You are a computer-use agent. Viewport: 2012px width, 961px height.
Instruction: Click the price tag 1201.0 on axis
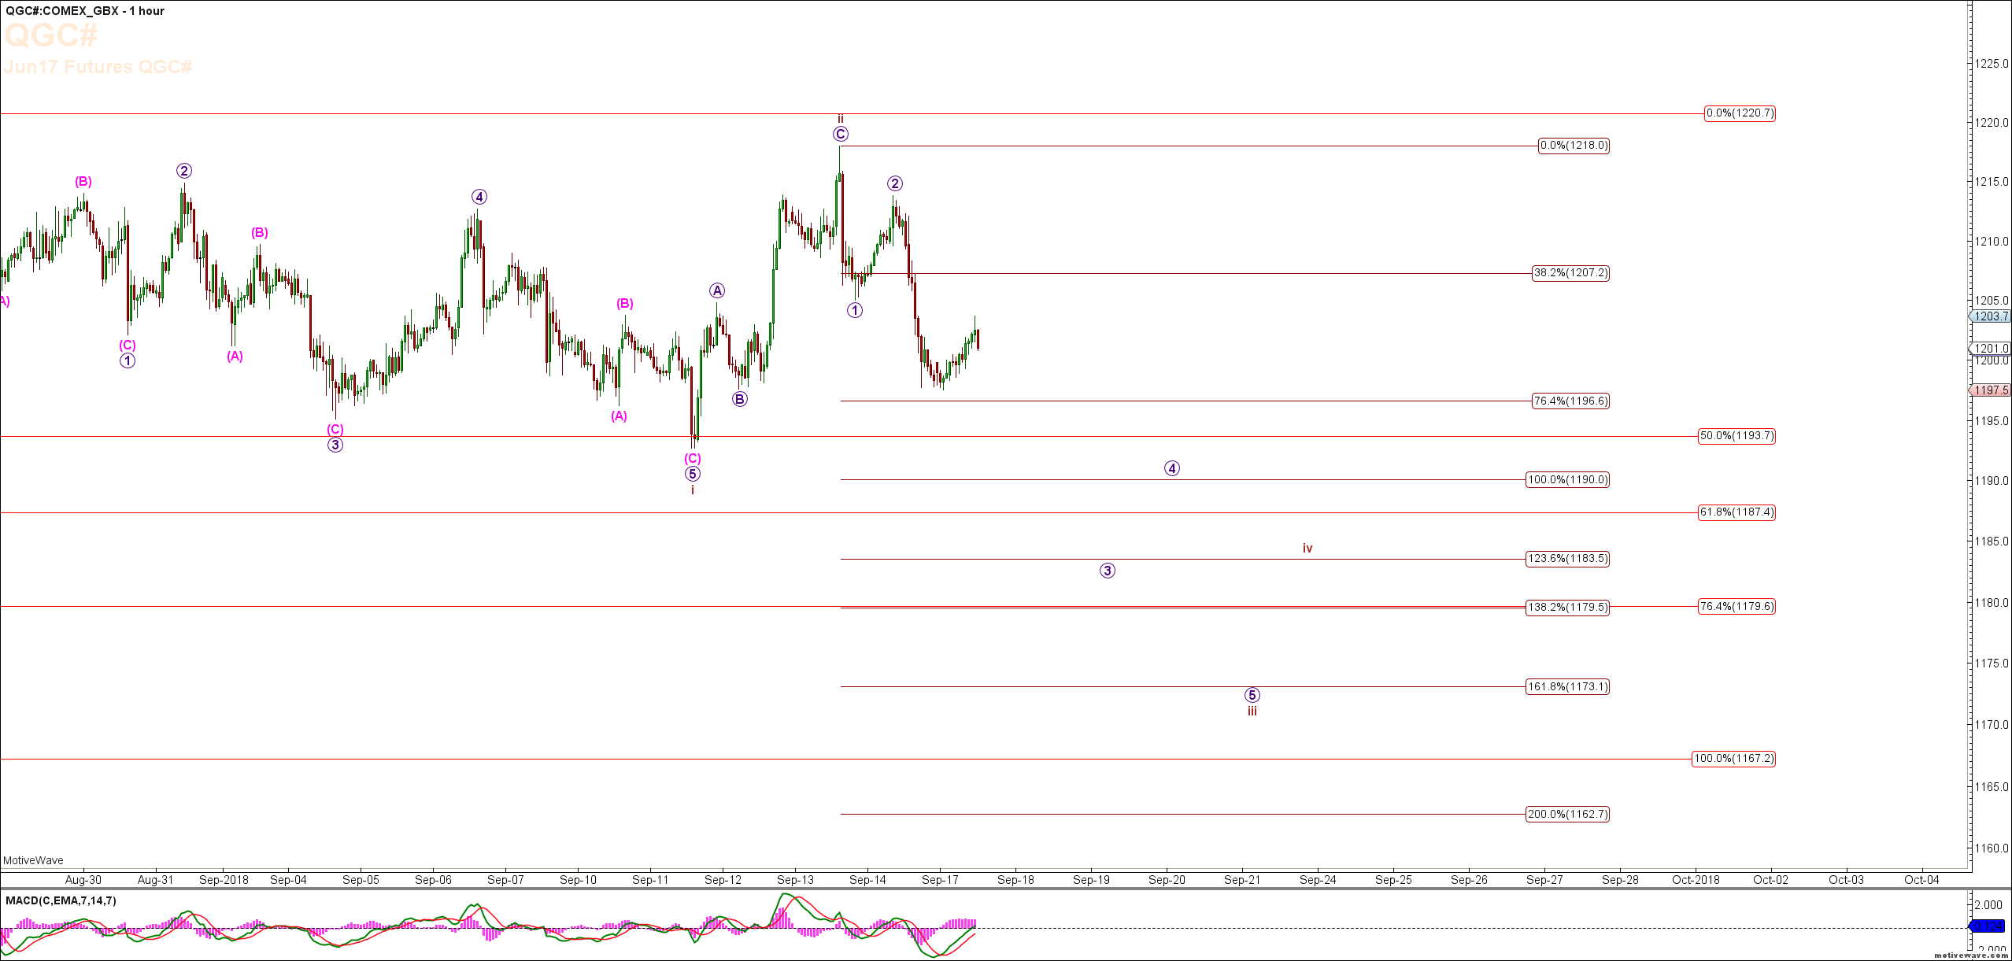[1991, 349]
